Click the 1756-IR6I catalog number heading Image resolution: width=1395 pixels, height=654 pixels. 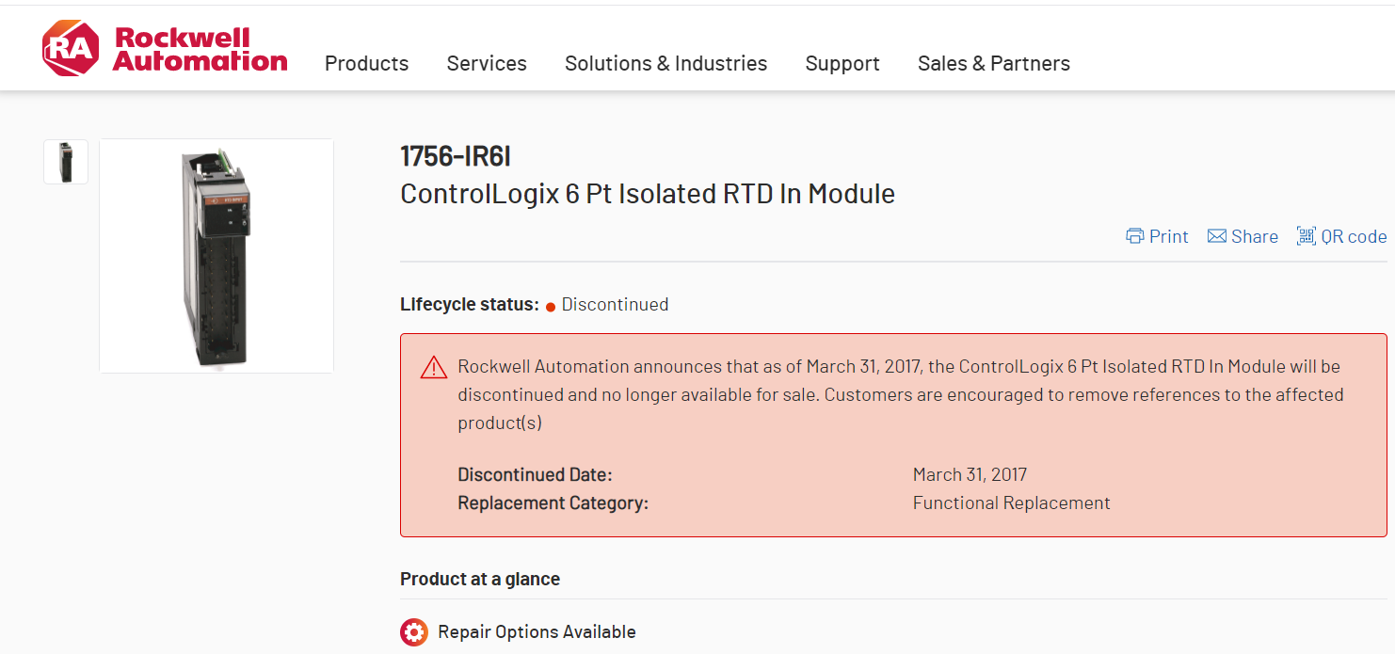456,156
